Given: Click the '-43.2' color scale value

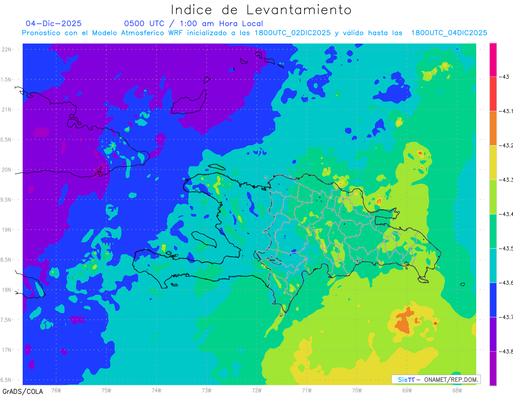Looking at the screenshot, I should pos(507,146).
